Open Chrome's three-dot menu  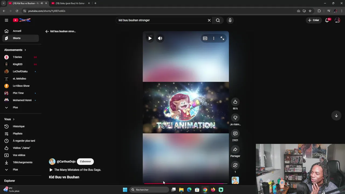[342, 11]
